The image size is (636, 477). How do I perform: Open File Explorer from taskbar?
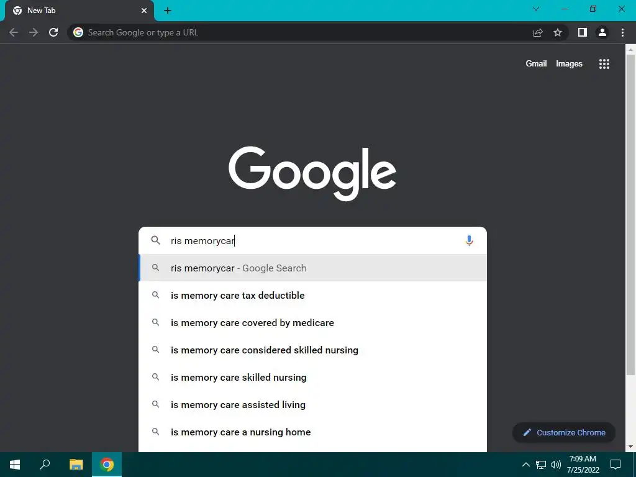coord(76,465)
